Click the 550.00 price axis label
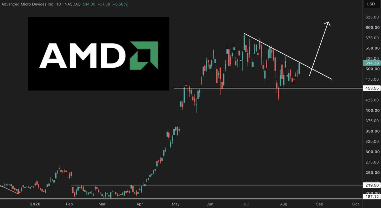 coord(372,48)
